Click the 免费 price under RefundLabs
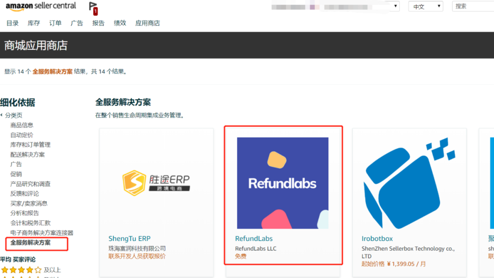494x278 pixels. click(x=241, y=256)
